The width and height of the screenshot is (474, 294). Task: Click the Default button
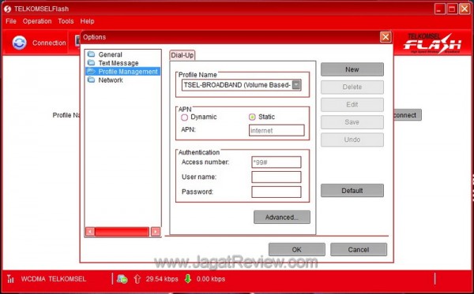tap(352, 191)
